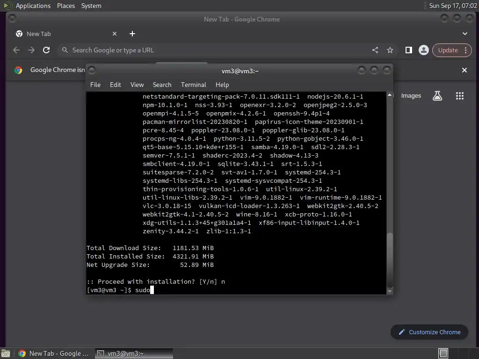
Task: Go back in Chrome
Action: [x=16, y=50]
